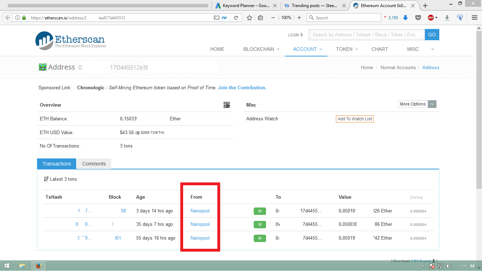Open Action Center flag tray icon
This screenshot has width=482, height=271.
pos(432,266)
